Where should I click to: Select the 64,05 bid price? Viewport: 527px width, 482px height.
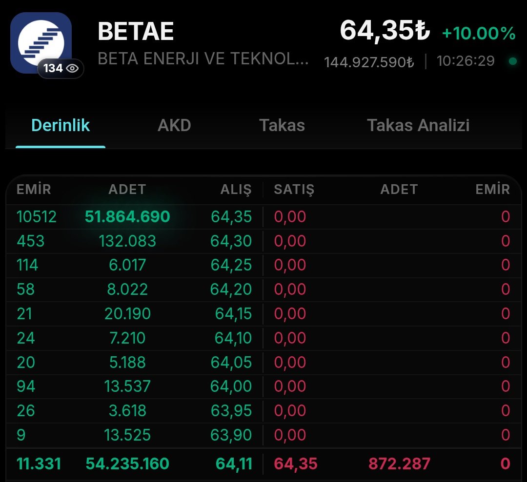point(231,363)
